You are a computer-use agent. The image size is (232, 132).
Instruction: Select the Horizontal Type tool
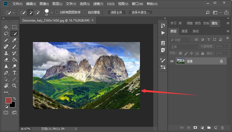[14, 73]
